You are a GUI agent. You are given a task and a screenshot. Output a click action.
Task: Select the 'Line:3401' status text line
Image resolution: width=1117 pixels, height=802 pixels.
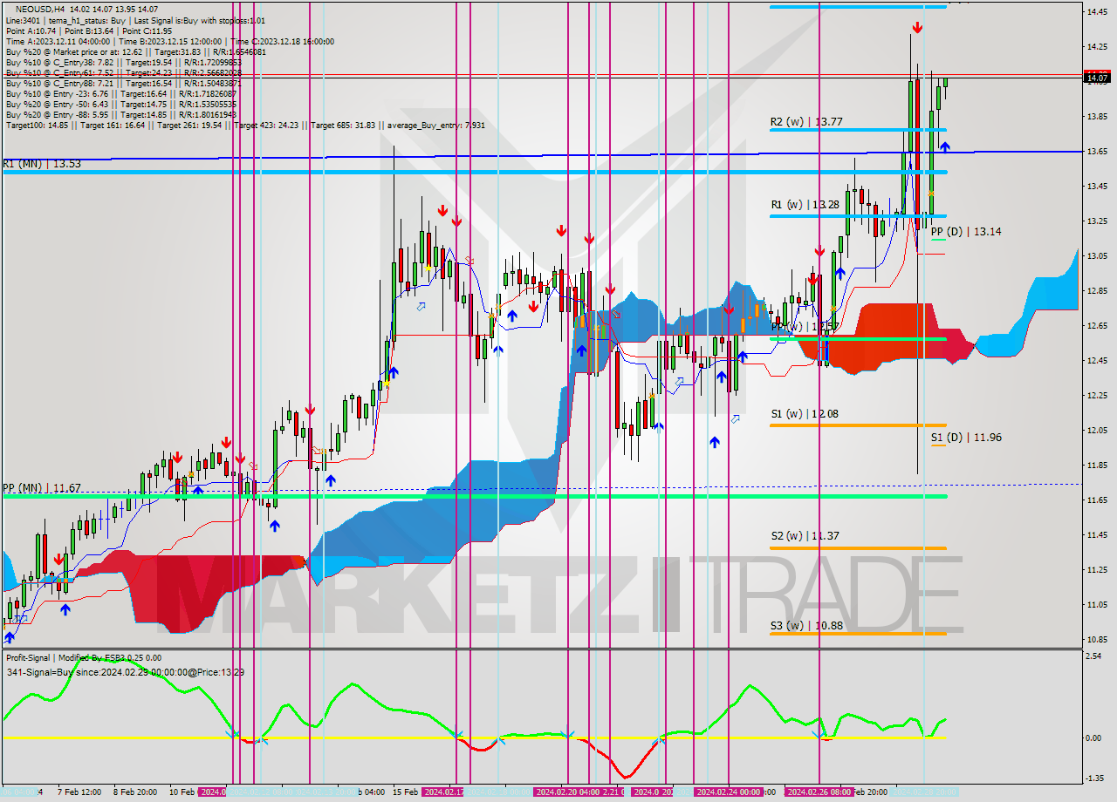pos(135,20)
